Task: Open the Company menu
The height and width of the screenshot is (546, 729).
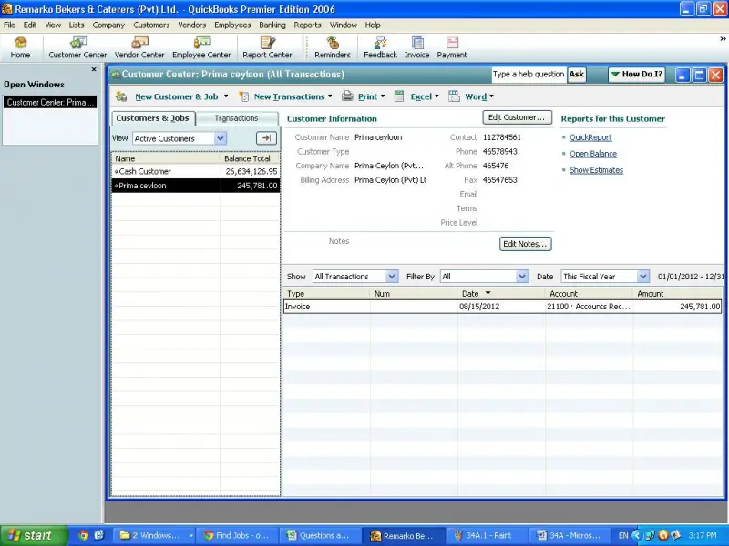Action: coord(108,25)
